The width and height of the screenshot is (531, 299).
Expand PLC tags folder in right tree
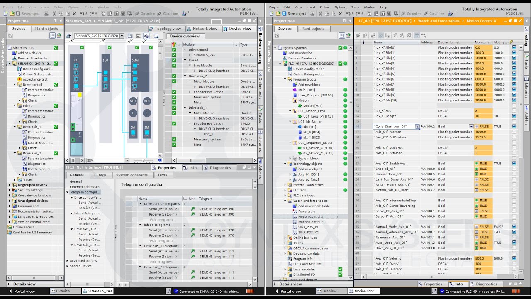click(285, 190)
